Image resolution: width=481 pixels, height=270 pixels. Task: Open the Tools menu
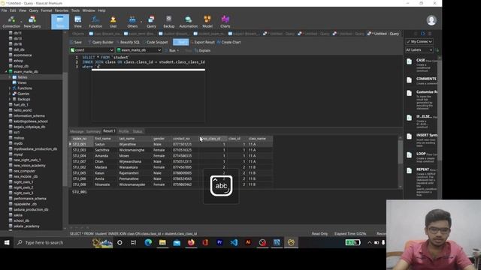(x=75, y=10)
